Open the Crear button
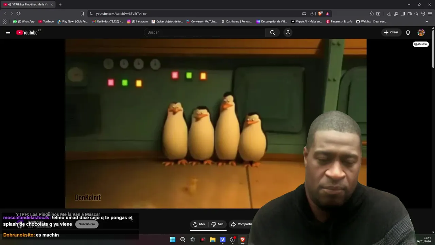The width and height of the screenshot is (435, 245). pos(391,32)
